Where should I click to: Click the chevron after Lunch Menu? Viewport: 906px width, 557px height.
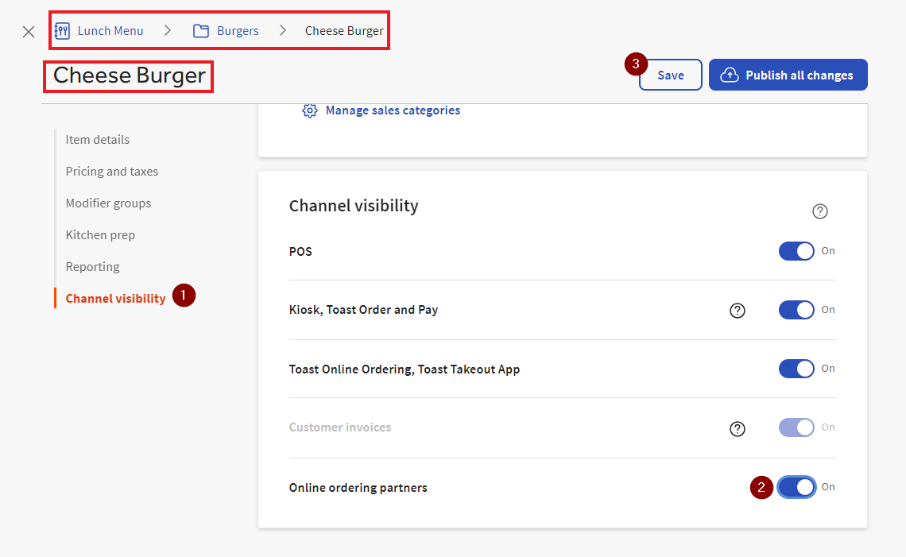click(x=168, y=31)
